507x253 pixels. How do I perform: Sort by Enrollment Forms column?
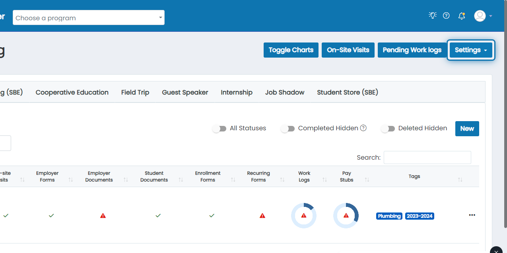click(233, 180)
